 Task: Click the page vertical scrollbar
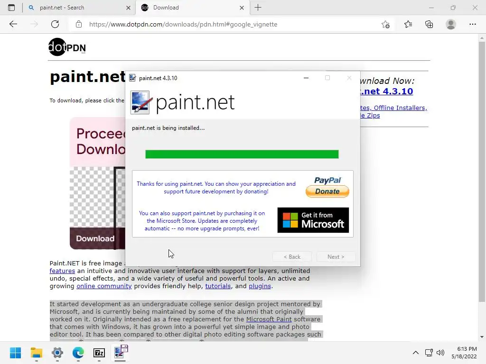pos(482,171)
